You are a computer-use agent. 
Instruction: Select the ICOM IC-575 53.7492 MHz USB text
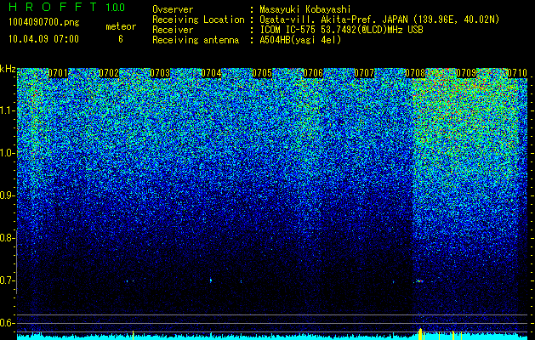pos(341,30)
